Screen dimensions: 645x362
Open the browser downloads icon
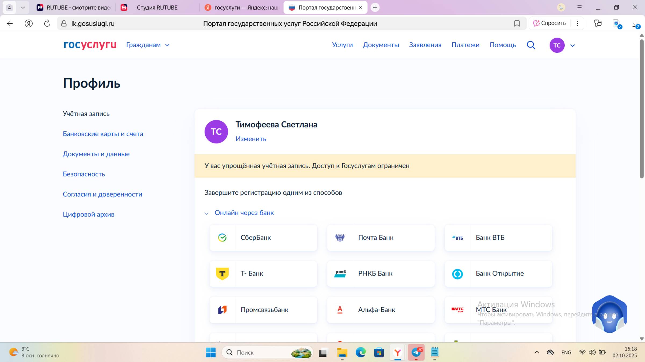pos(635,24)
